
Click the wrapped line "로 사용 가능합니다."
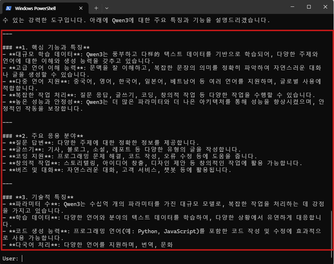pyautogui.click(x=33, y=238)
